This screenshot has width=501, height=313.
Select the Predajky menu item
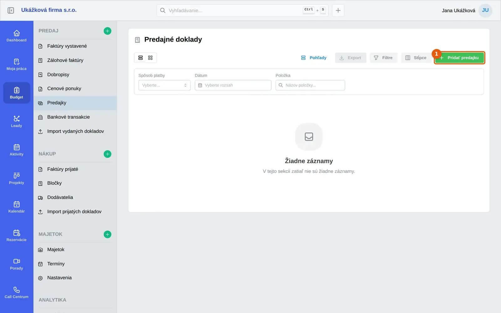(x=75, y=103)
